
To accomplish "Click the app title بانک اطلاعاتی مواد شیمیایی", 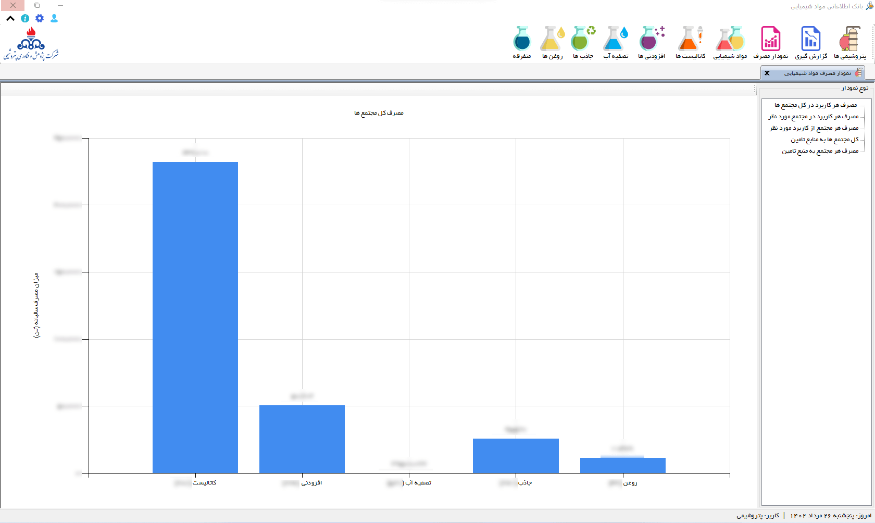I will [x=827, y=6].
